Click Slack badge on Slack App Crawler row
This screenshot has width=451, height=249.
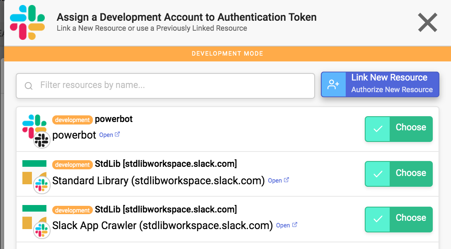pos(42,230)
